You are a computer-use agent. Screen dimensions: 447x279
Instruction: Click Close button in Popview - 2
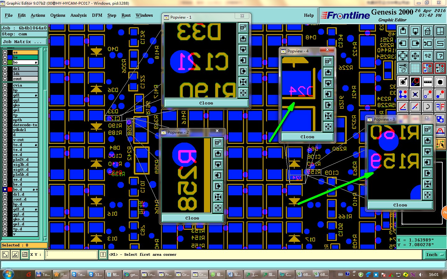192,218
